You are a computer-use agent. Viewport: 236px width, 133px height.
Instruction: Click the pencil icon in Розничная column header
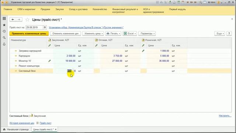[143, 45]
